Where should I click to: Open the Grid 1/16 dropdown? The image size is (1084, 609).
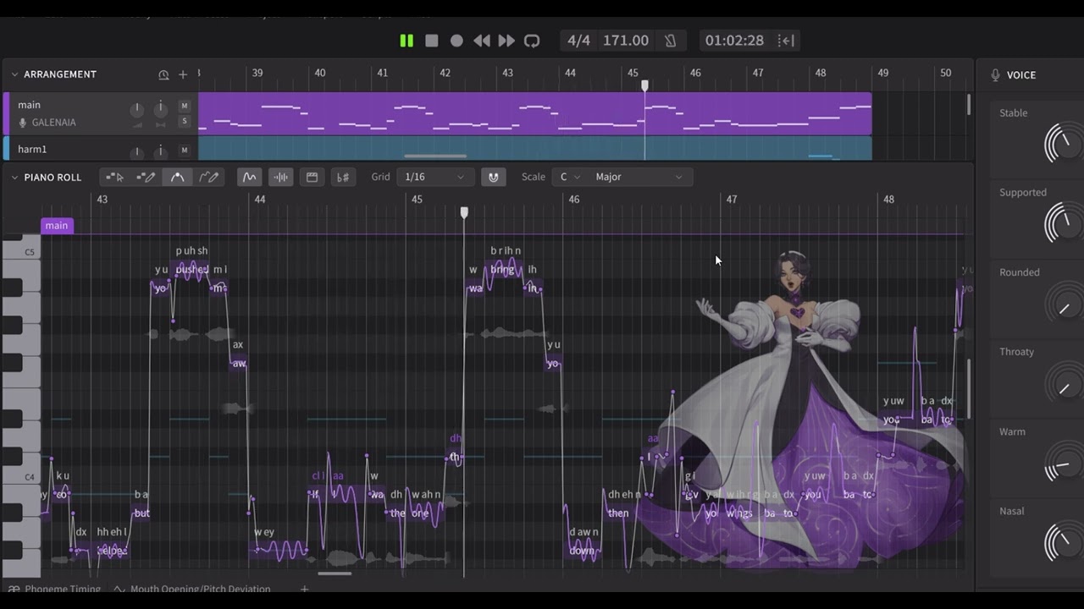coord(434,177)
